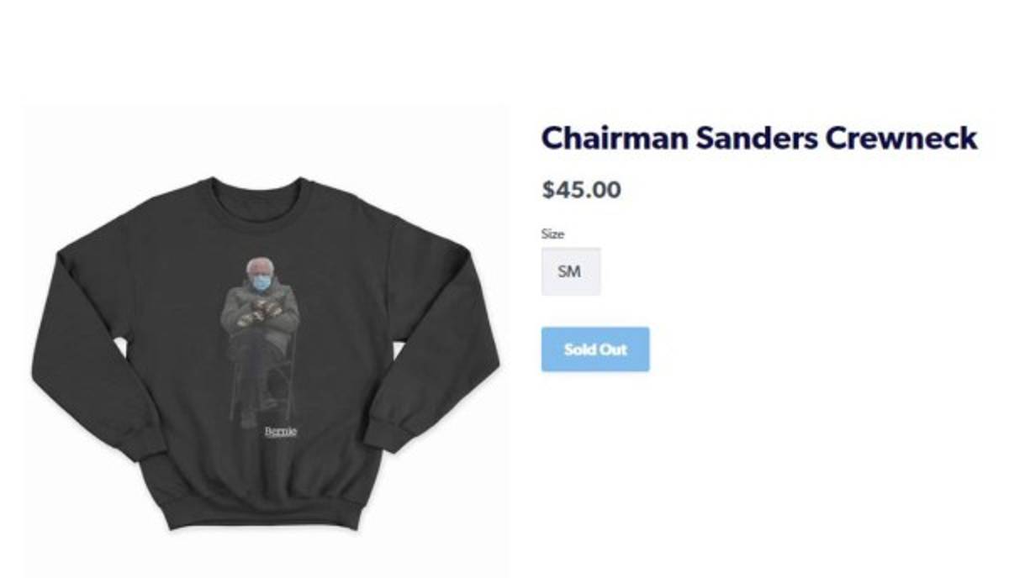This screenshot has height=578, width=1009.
Task: Click the mittens in the printed graphic
Action: tap(260, 313)
